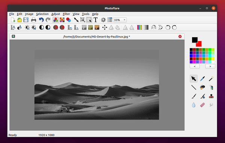This screenshot has width=225, height=143.
Task: Go to next palette with the > button
Action: coord(210,66)
